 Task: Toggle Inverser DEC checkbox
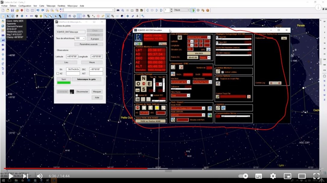(152, 96)
